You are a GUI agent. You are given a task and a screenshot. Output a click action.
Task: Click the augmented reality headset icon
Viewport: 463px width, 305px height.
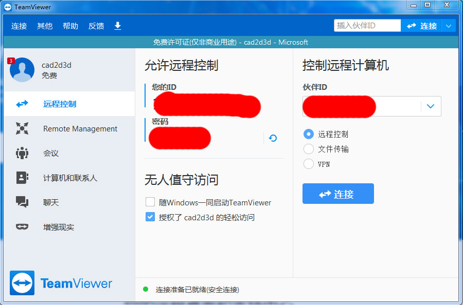(x=22, y=226)
